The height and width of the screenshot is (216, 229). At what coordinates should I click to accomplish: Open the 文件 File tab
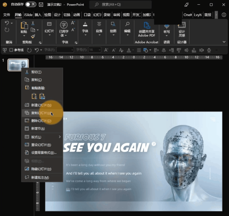coord(6,15)
